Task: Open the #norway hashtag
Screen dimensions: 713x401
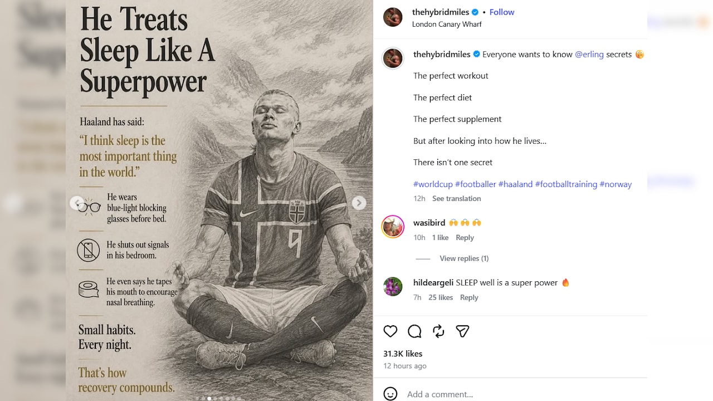Action: (x=616, y=184)
